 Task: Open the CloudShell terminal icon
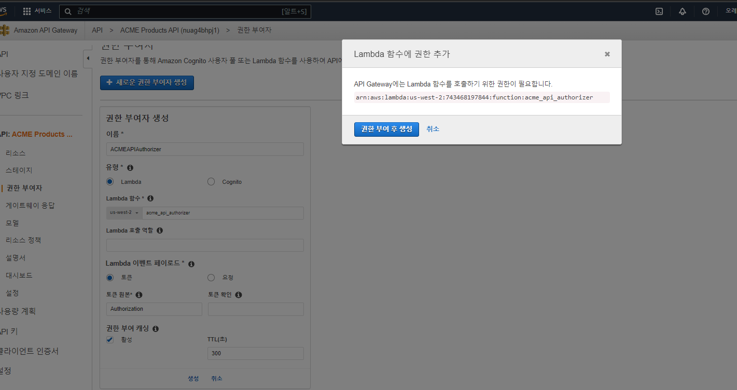[659, 11]
